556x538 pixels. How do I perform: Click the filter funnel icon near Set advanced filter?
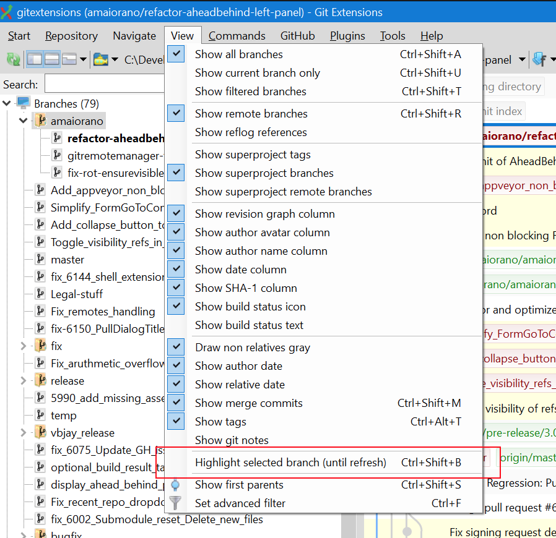pyautogui.click(x=175, y=503)
